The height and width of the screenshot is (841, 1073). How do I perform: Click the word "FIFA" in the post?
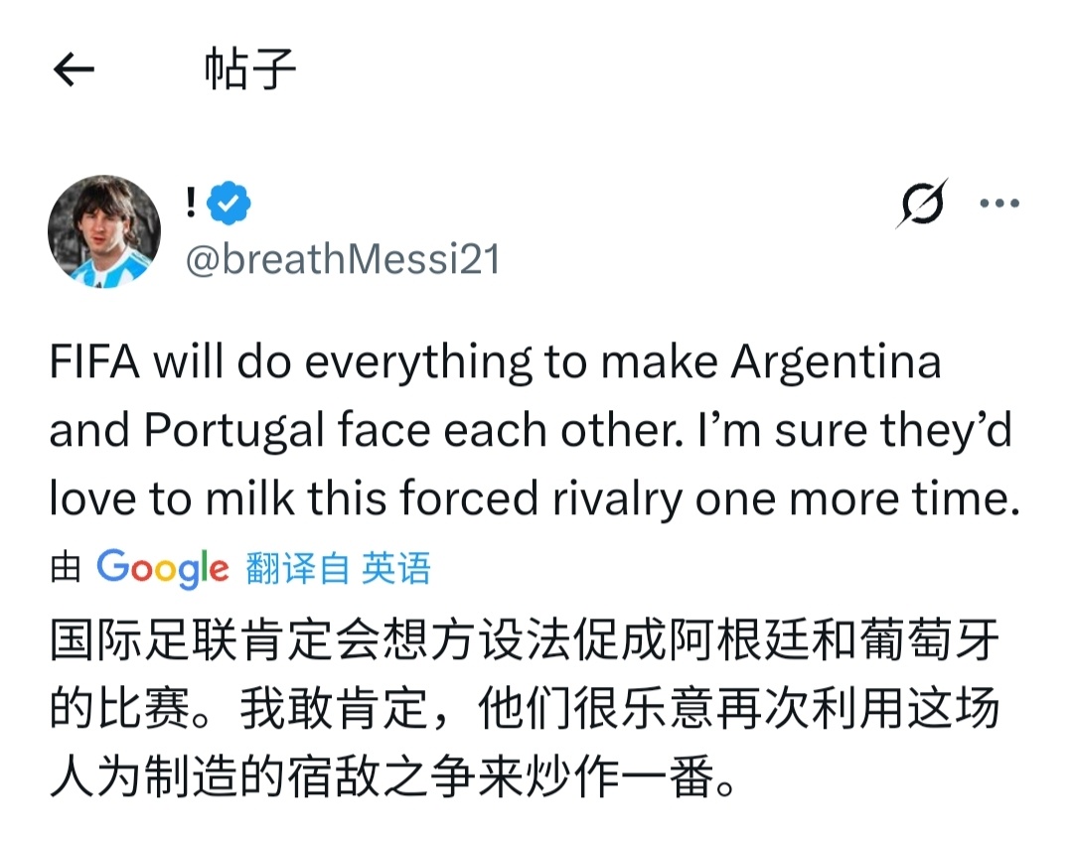pos(95,364)
